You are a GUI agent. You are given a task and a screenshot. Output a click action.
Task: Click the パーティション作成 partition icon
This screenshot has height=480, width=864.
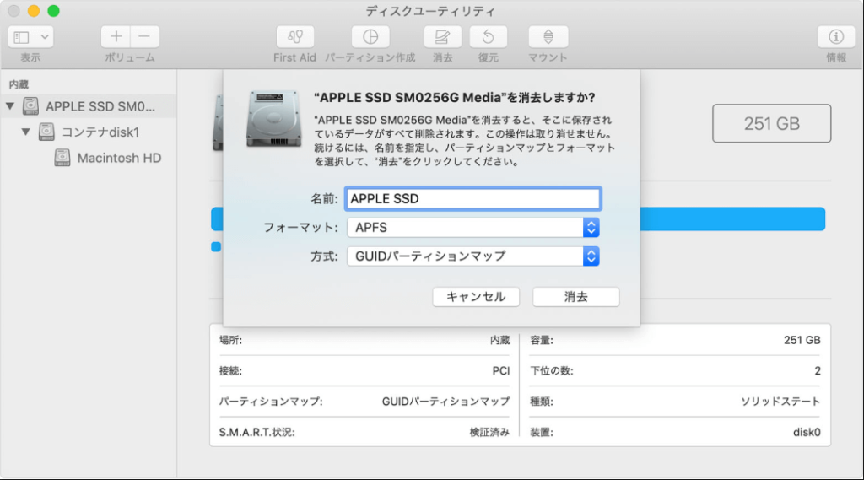370,37
